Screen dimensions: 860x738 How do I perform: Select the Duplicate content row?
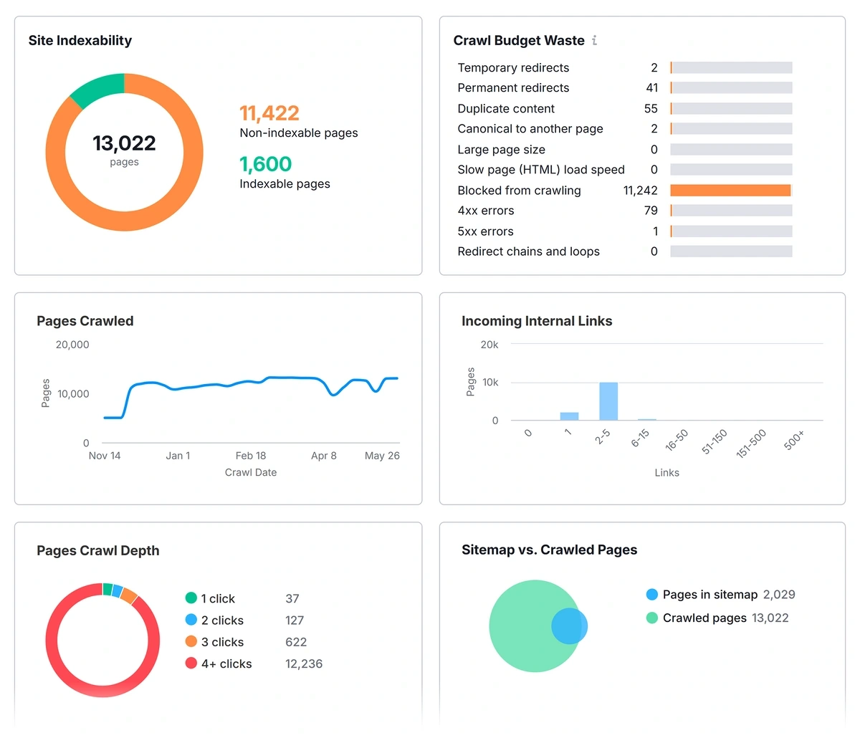coord(506,109)
